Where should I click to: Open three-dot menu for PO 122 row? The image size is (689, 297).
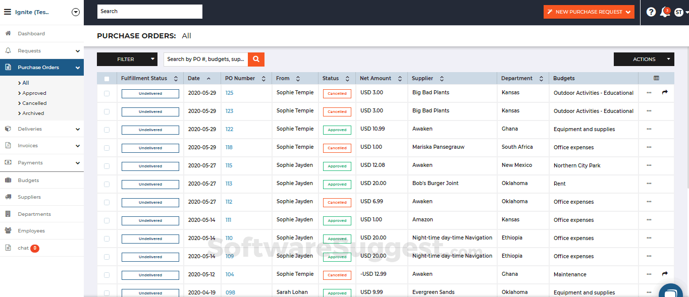(x=649, y=129)
